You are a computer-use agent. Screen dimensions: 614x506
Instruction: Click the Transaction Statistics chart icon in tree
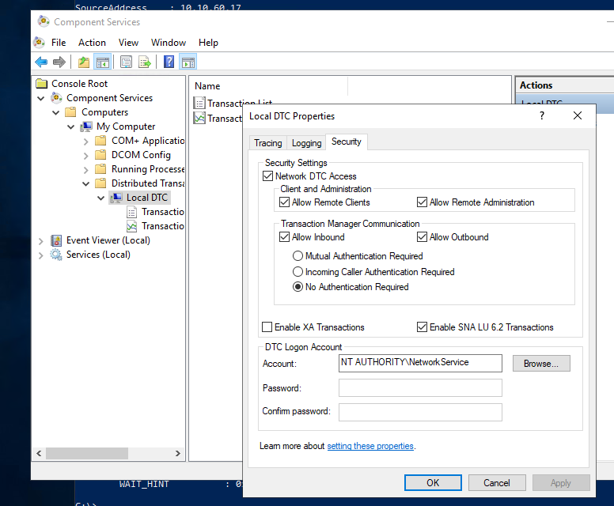click(x=131, y=226)
